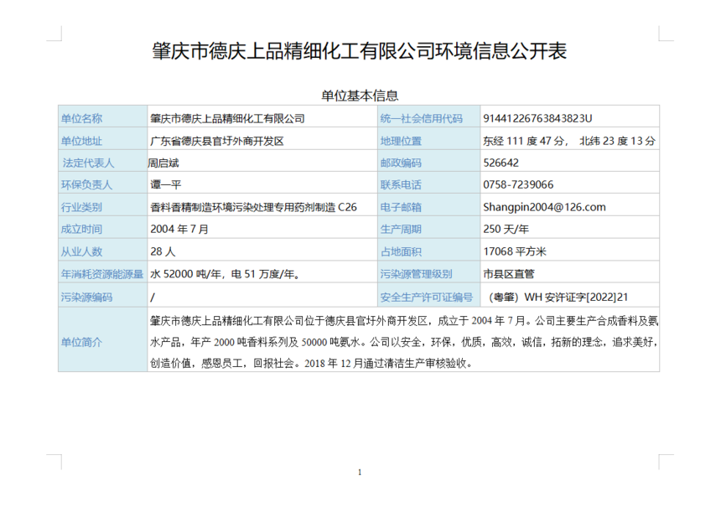
Task: Click intro line starting 肇庆市德庆上品精细化工有限公司位于
Action: [x=404, y=321]
